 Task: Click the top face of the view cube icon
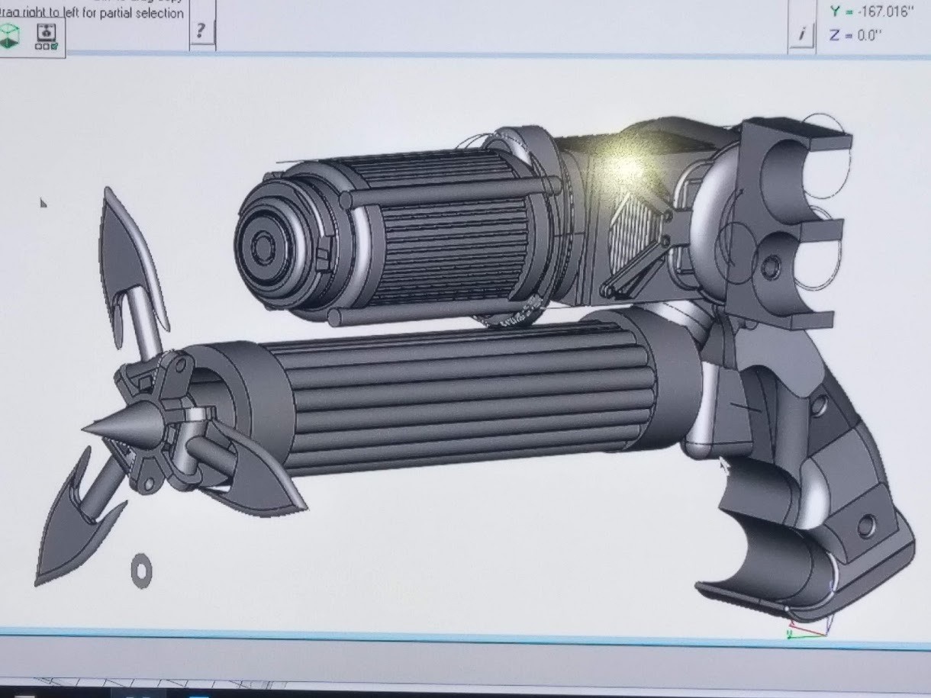[8, 29]
